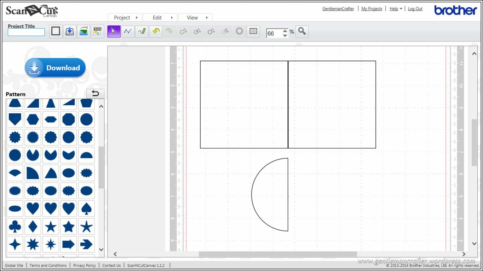
Task: Click the grid mat settings icon
Action: [56, 31]
